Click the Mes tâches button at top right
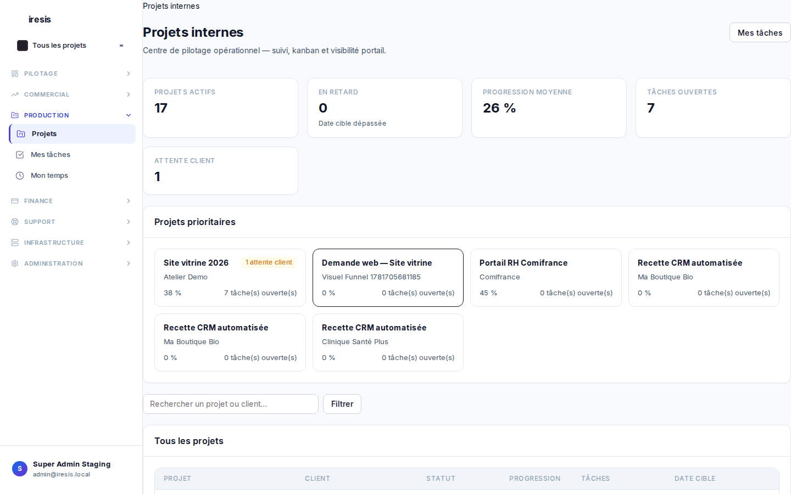The height and width of the screenshot is (494, 791). [760, 32]
